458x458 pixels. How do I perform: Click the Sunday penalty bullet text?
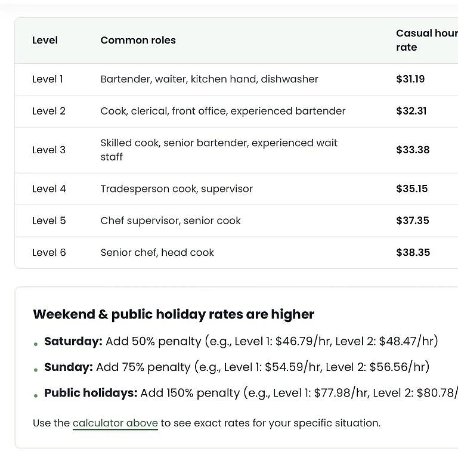(237, 367)
